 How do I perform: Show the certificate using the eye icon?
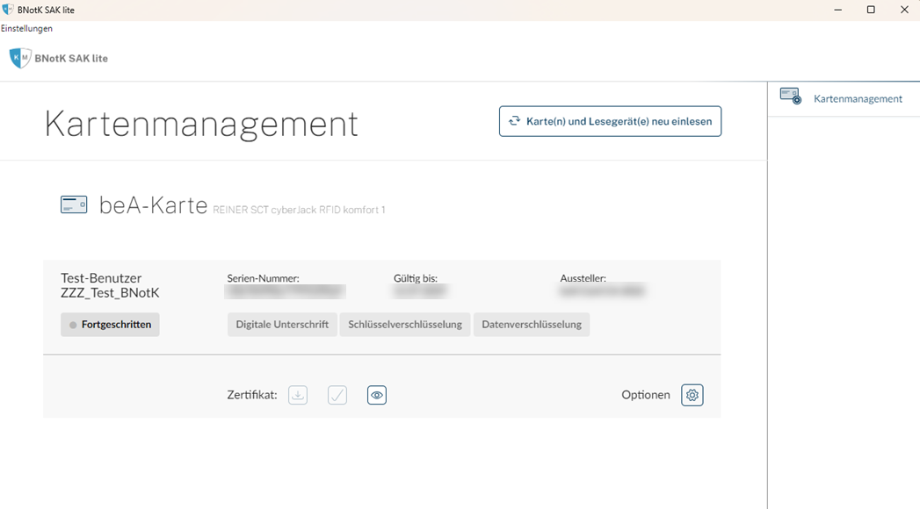pyautogui.click(x=377, y=395)
